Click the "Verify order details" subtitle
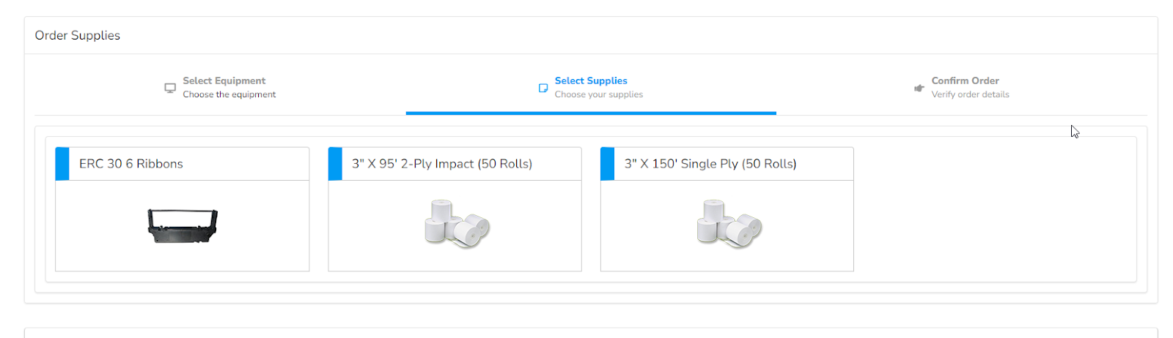Screen dimensions: 1173x338 tap(970, 94)
